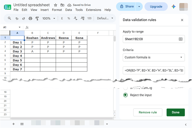Collapse the side panel chevron
Viewport: 192px width, 128px height.
[186, 125]
